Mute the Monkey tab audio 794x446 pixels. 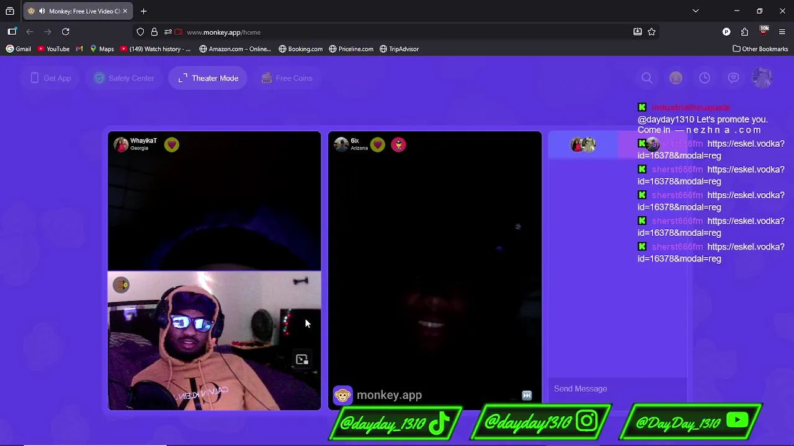click(x=42, y=11)
